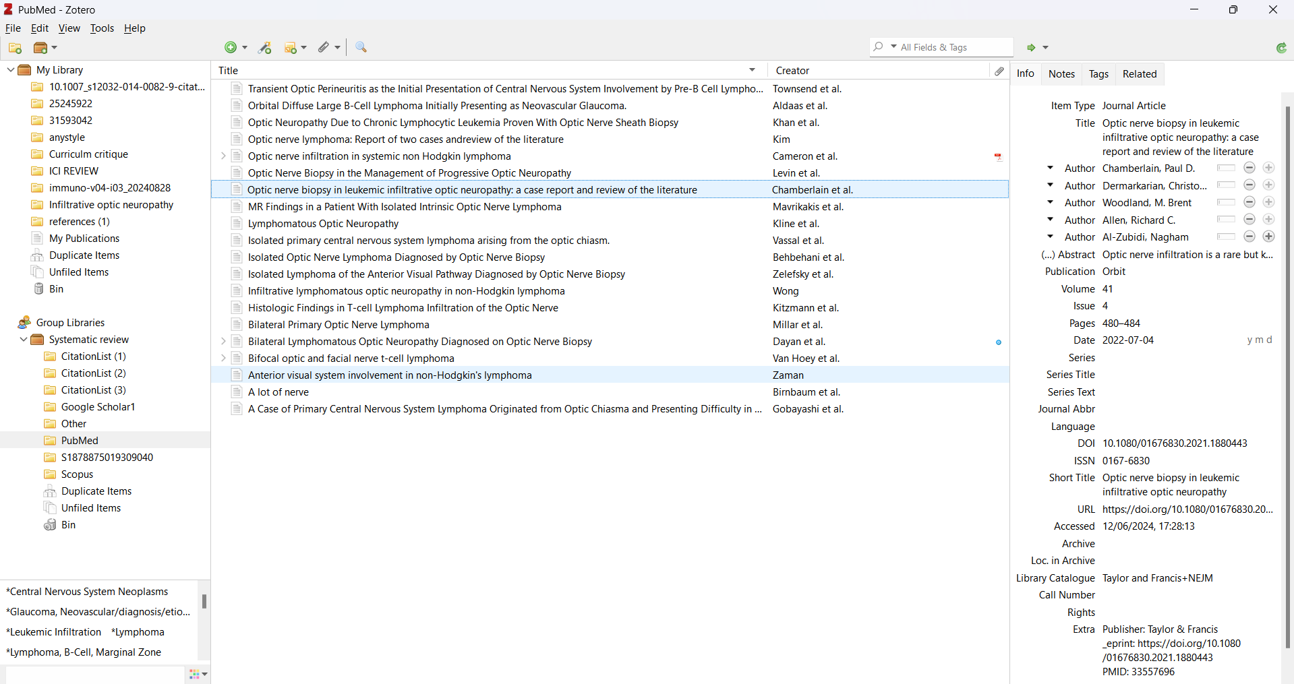Click the New Collection folder icon
Screen dimensions: 1294x684
click(x=15, y=48)
